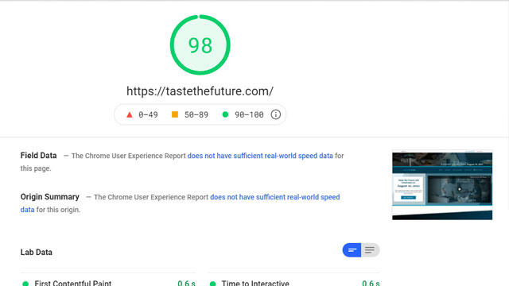Click the Origin Summary heading
Image resolution: width=509 pixels, height=286 pixels.
tap(49, 197)
